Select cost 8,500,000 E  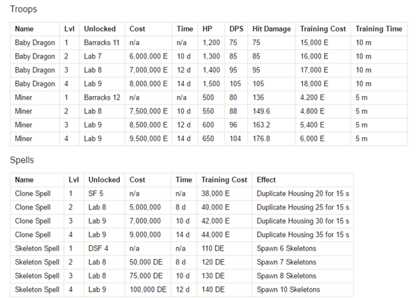tap(148, 125)
